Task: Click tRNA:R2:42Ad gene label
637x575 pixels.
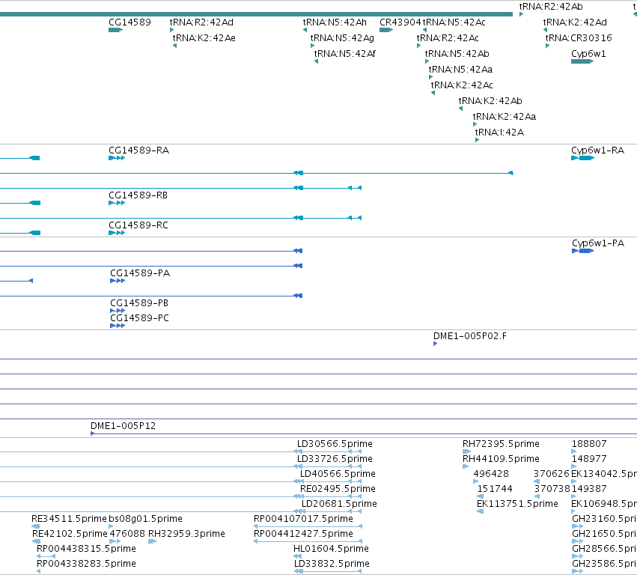Action: click(x=201, y=22)
